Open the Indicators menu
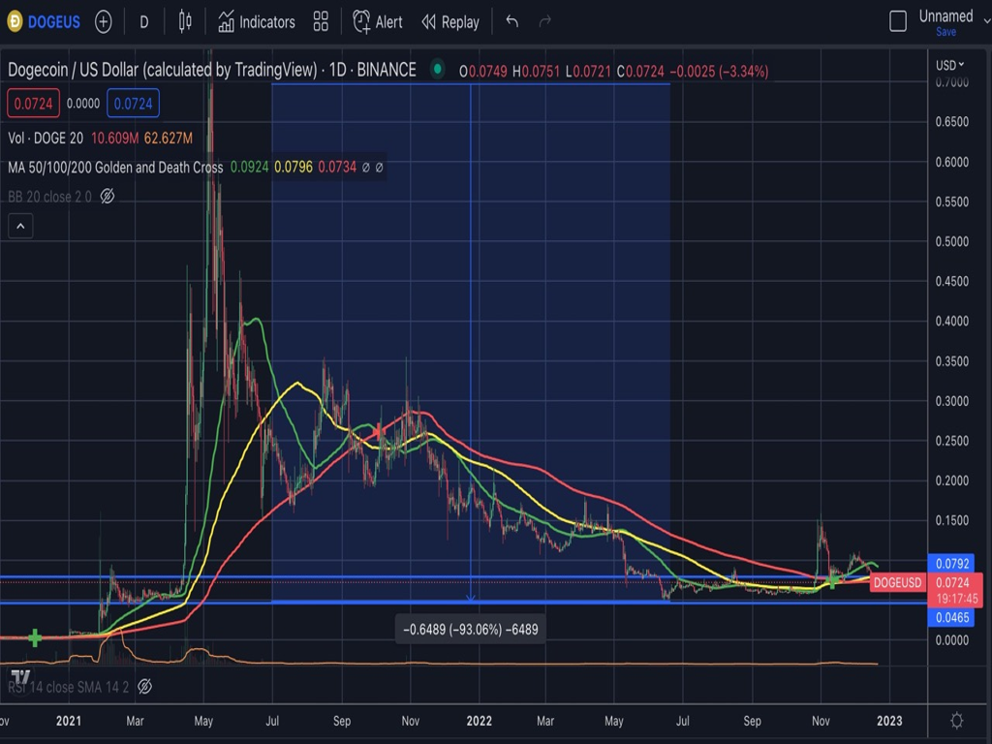Screen dimensions: 992x744 point(257,21)
